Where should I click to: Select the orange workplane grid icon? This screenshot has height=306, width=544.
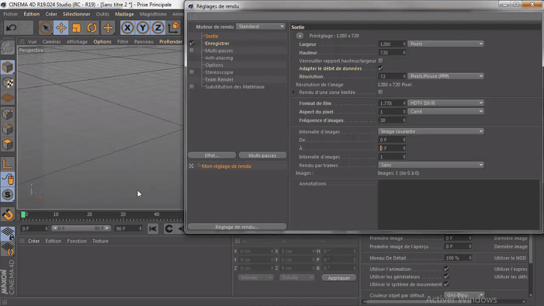8,98
